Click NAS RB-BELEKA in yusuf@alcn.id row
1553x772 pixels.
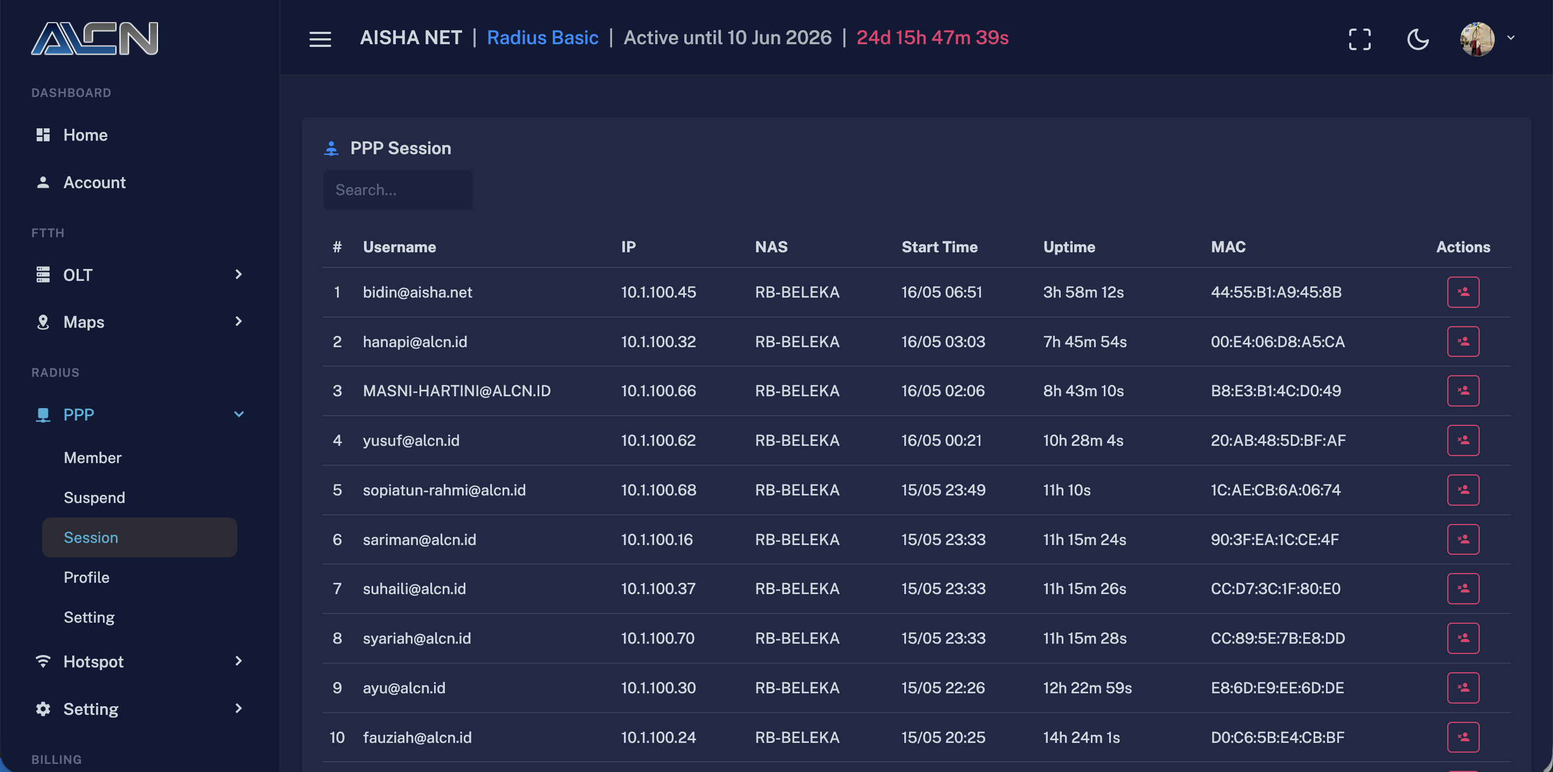797,440
